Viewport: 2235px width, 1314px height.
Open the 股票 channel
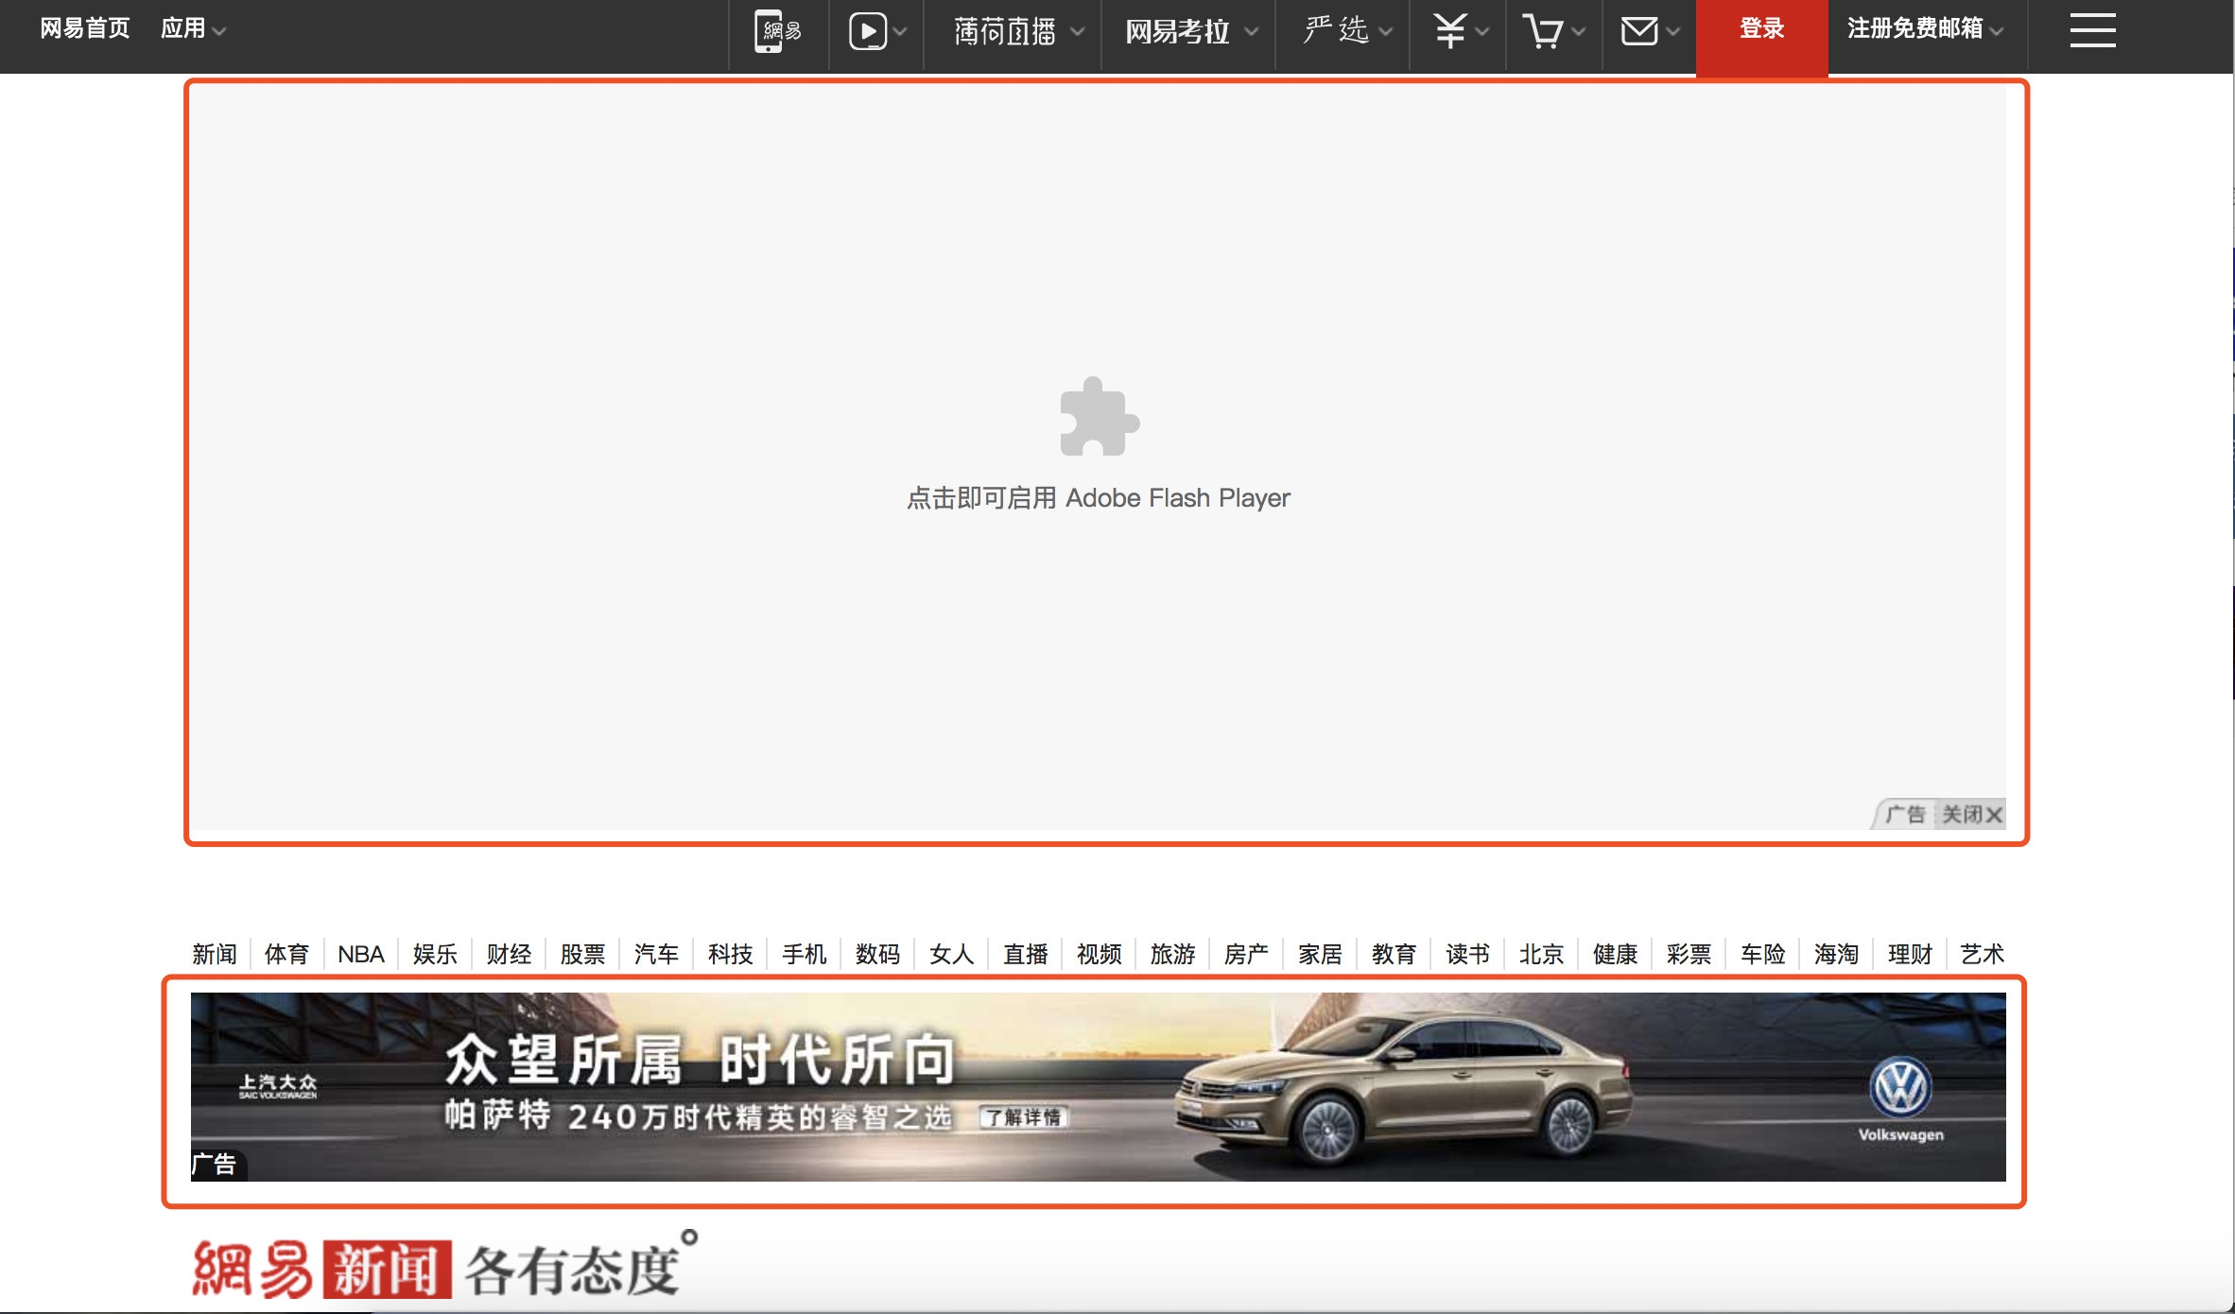coord(582,954)
